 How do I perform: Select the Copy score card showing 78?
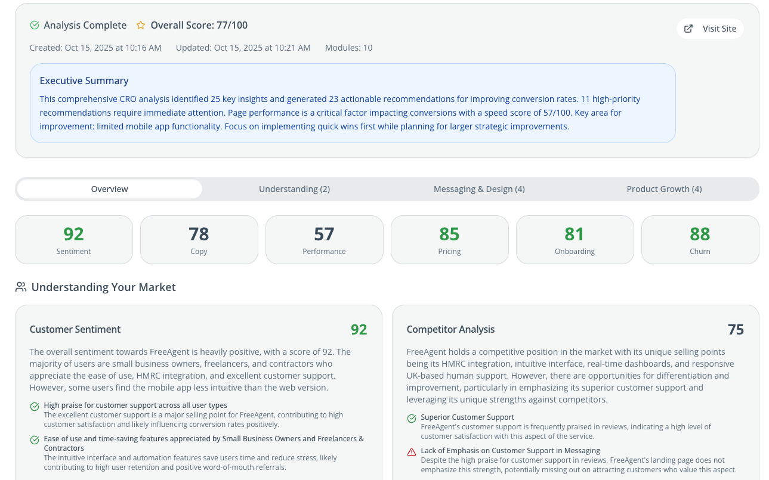coord(199,240)
